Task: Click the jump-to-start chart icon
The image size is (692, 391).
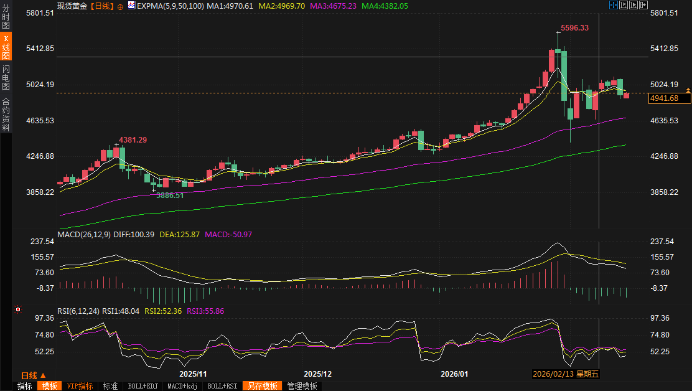Action: pyautogui.click(x=624, y=5)
